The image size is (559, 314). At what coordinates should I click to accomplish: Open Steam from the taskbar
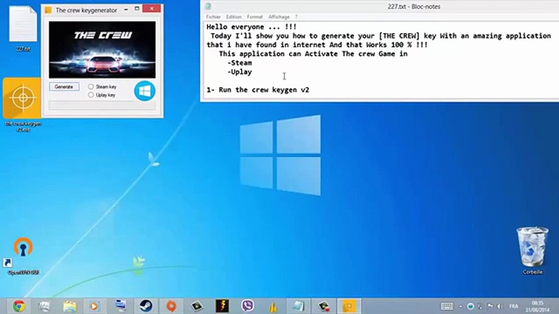(146, 306)
